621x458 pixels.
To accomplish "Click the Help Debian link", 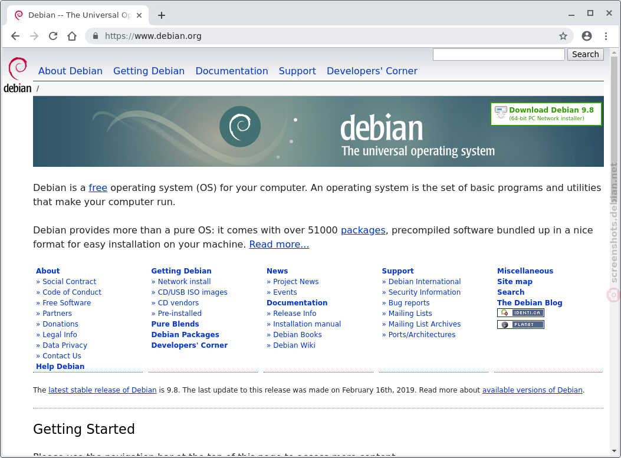I will (60, 367).
